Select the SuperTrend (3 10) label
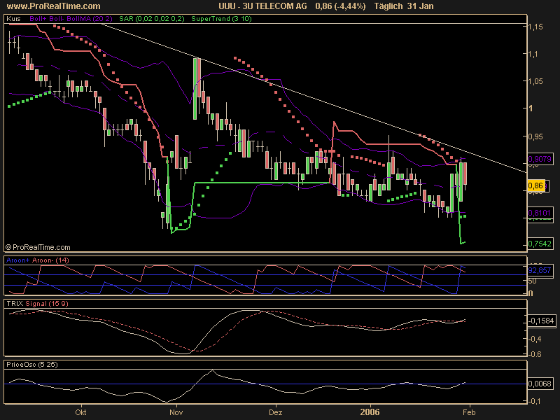 221,19
